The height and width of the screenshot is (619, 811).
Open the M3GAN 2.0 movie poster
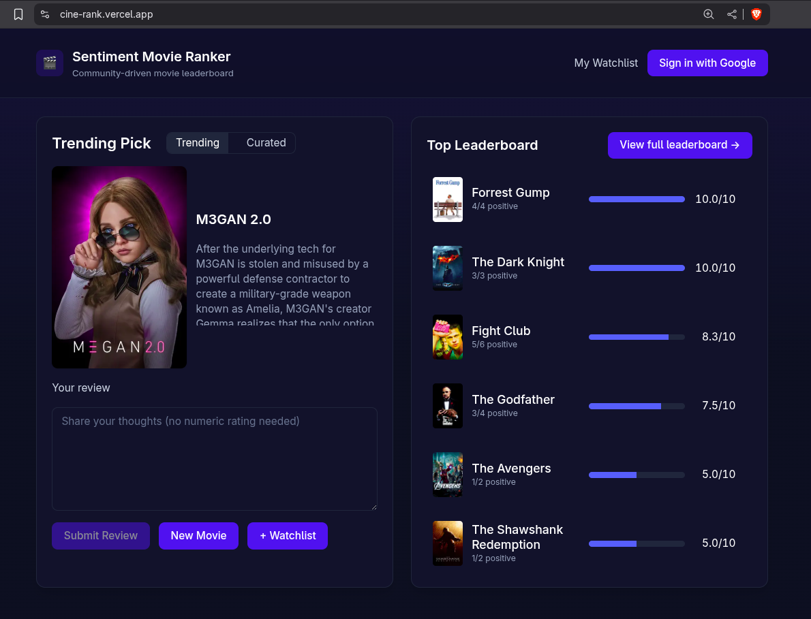point(119,267)
